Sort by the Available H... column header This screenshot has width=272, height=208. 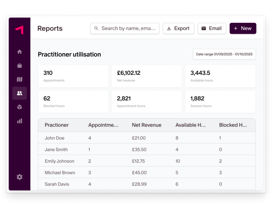click(x=190, y=125)
